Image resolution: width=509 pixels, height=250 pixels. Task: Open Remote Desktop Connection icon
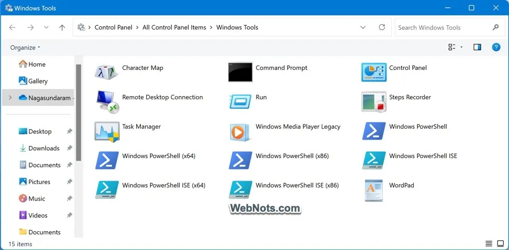point(107,101)
